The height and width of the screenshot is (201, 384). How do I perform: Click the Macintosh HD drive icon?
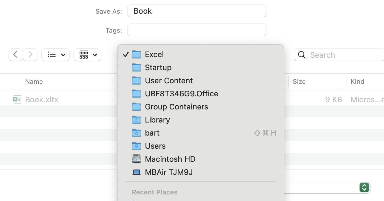[137, 159]
